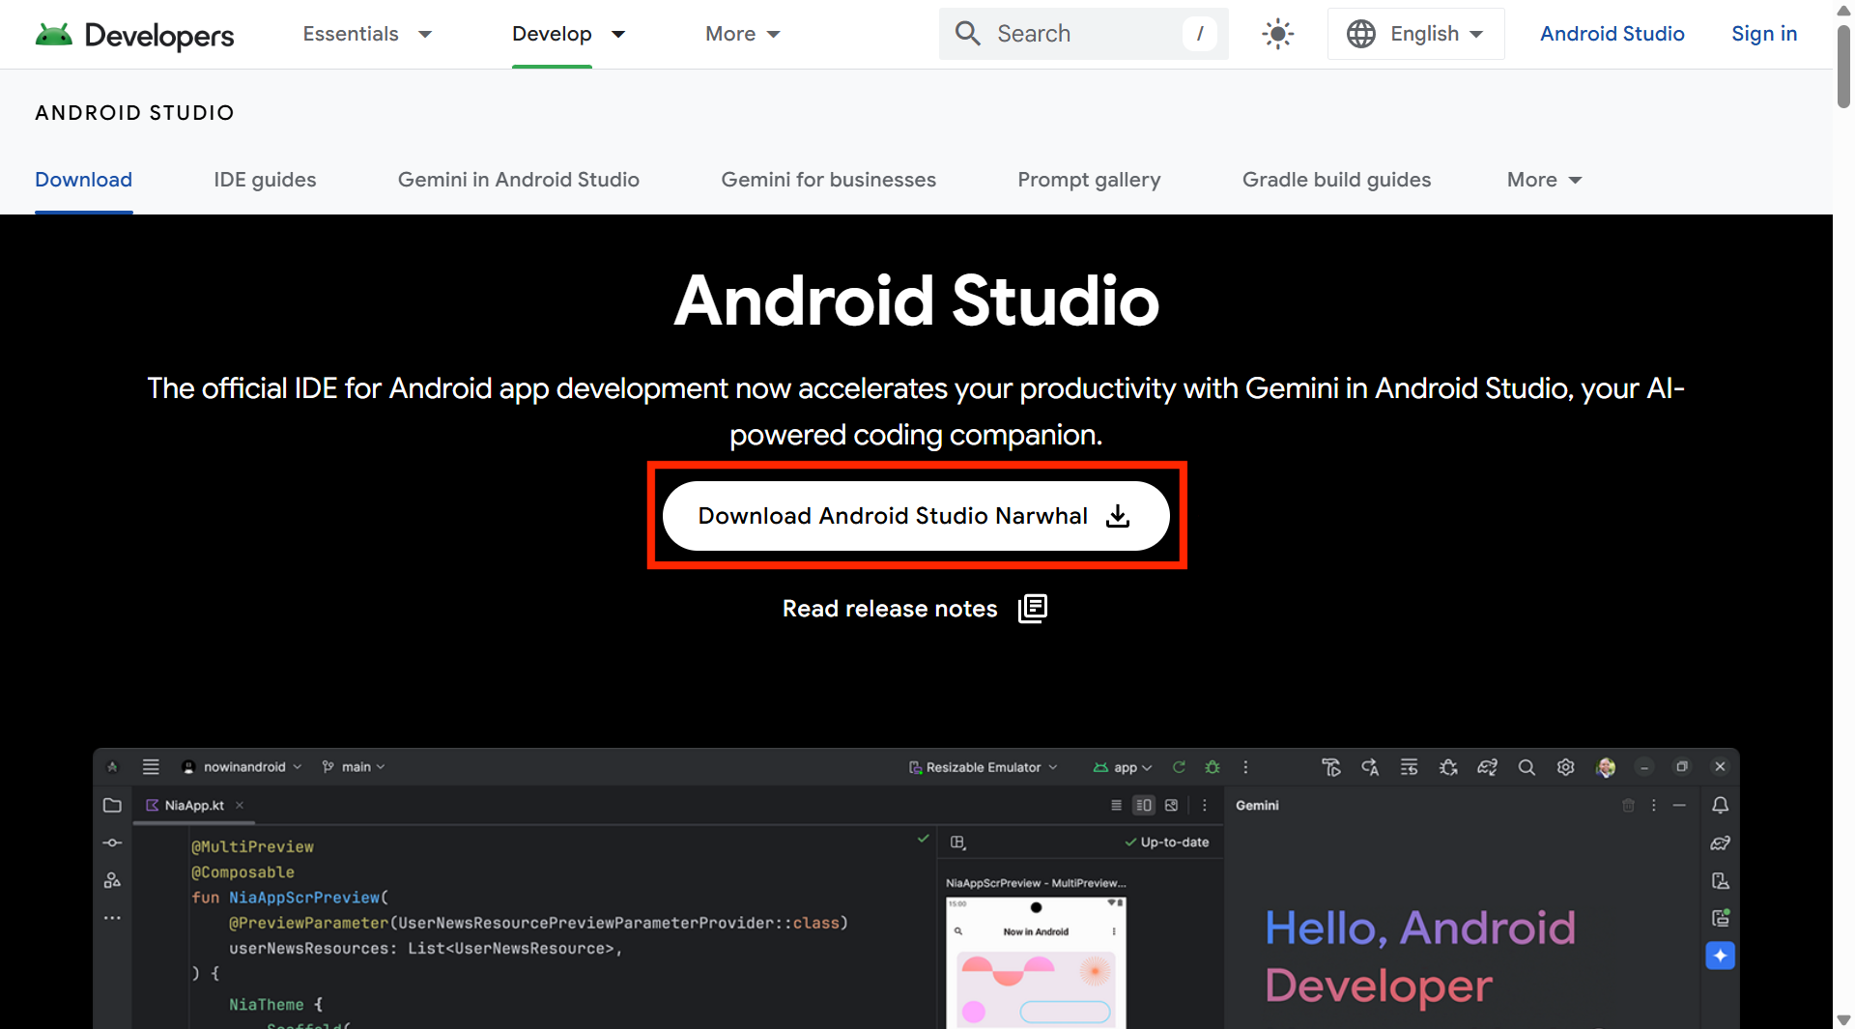Viewport: 1855px width, 1029px height.
Task: Select the Download tab
Action: (x=83, y=180)
